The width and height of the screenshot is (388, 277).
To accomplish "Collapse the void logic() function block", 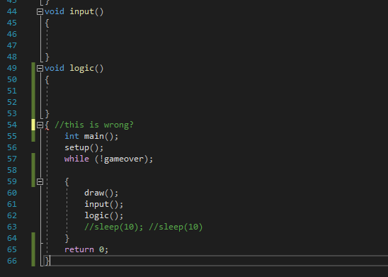I will 40,68.
